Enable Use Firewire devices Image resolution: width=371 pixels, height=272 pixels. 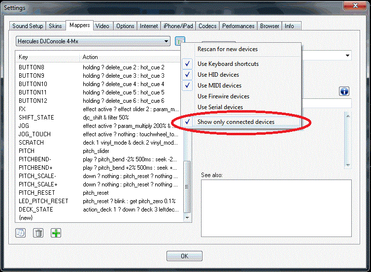click(241, 96)
